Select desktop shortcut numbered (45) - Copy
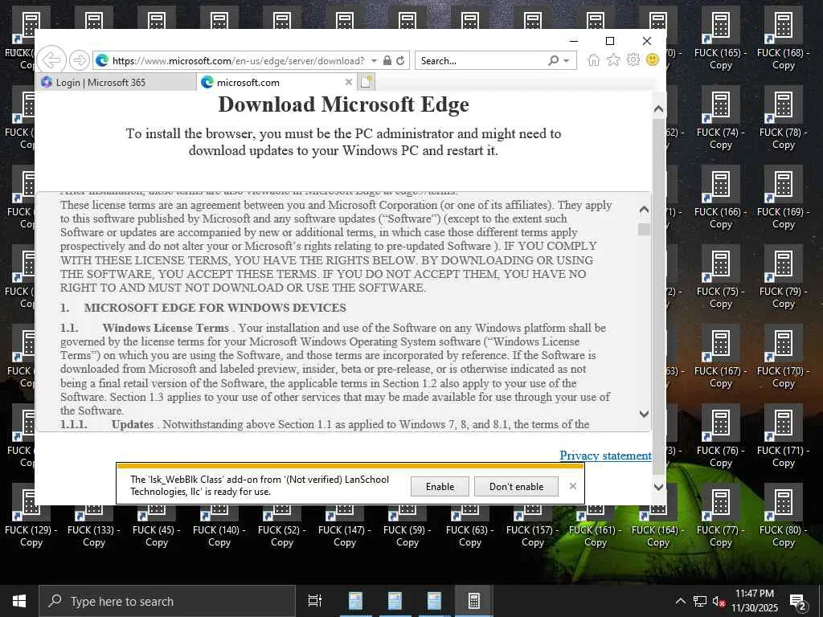The height and width of the screenshot is (617, 823). pos(157,527)
